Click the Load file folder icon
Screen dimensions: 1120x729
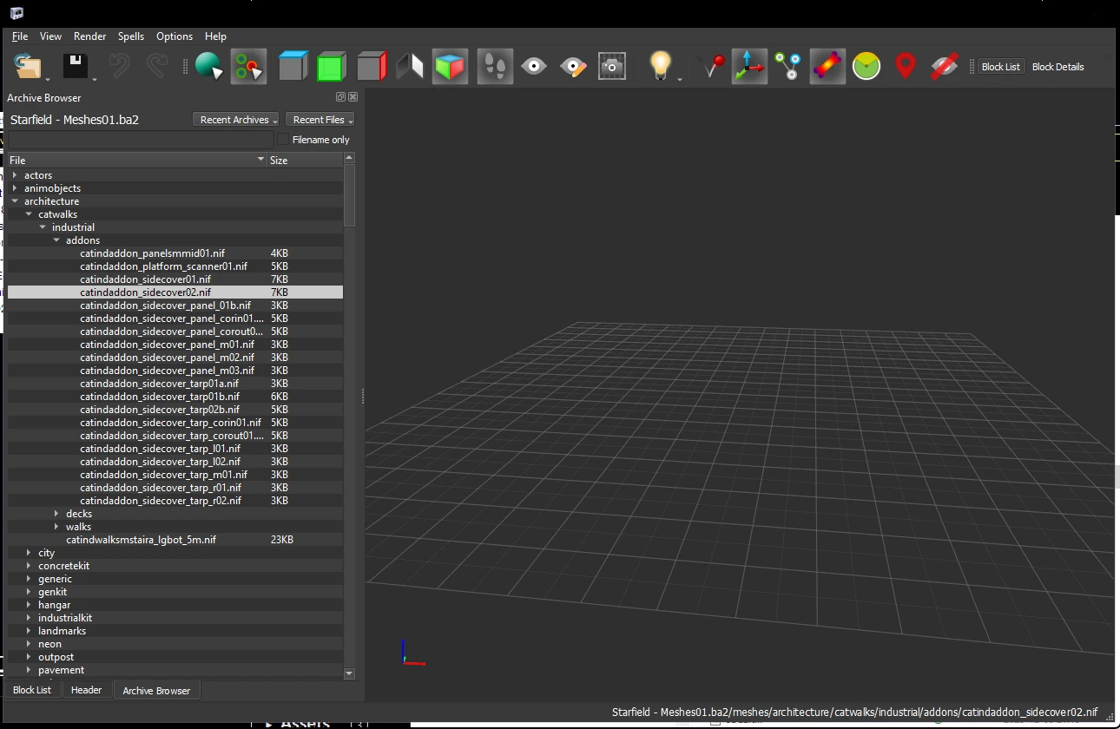(28, 66)
